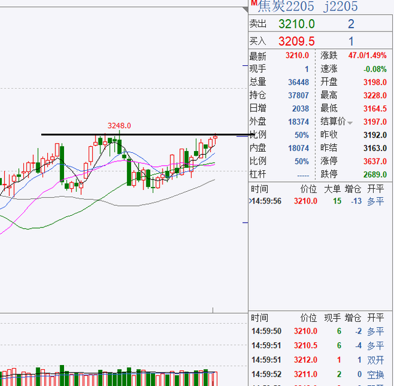
Task: Click the 持仓 value 37807
Action: [x=299, y=96]
